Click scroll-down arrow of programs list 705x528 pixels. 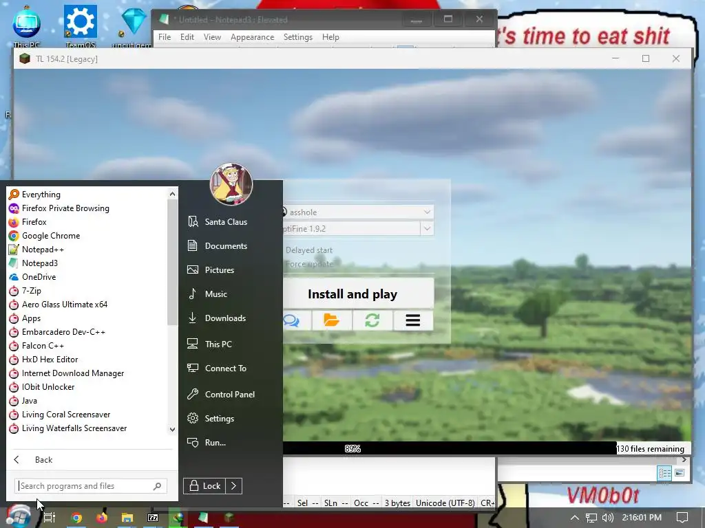point(172,429)
